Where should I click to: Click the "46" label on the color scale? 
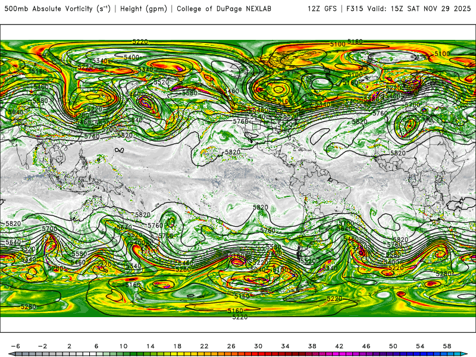[x=366, y=346]
